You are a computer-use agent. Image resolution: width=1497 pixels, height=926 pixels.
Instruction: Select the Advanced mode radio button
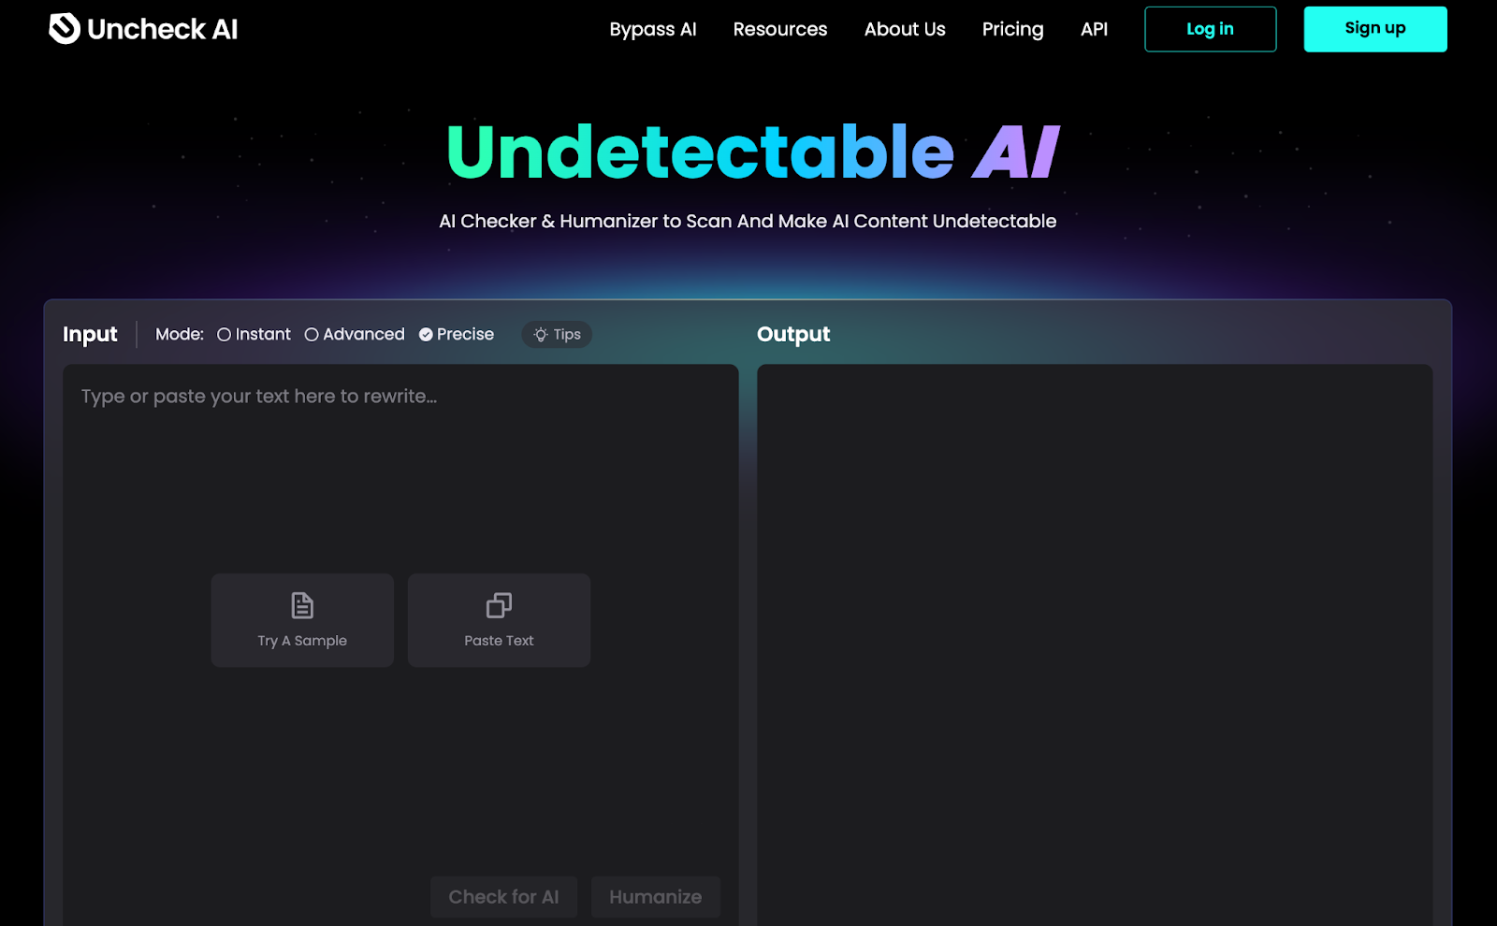(x=312, y=335)
